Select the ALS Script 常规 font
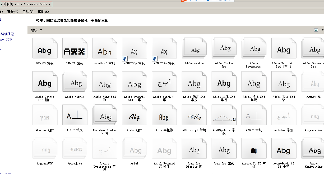 tap(194, 115)
